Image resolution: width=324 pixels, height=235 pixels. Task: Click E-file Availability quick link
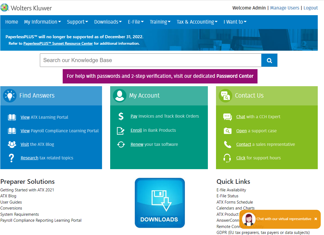click(x=231, y=190)
